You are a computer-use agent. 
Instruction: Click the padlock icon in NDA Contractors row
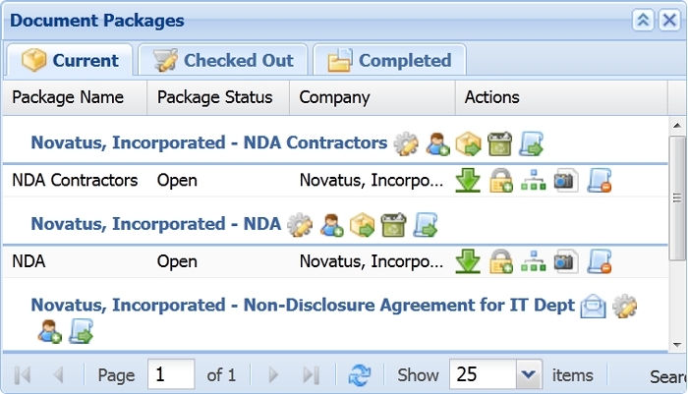pyautogui.click(x=501, y=181)
